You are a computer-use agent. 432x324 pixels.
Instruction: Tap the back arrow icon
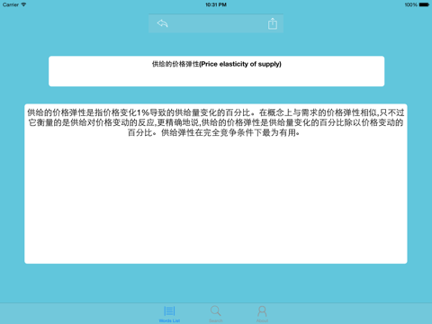click(162, 23)
